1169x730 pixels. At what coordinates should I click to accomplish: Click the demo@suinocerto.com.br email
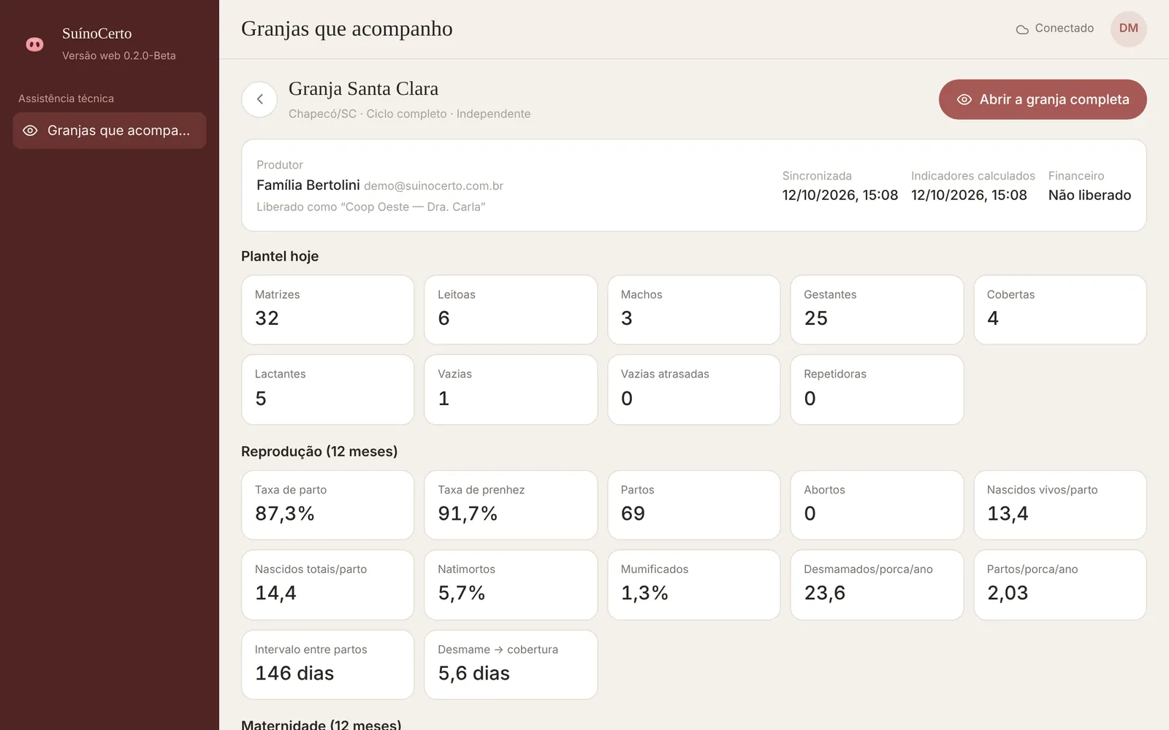pyautogui.click(x=433, y=186)
